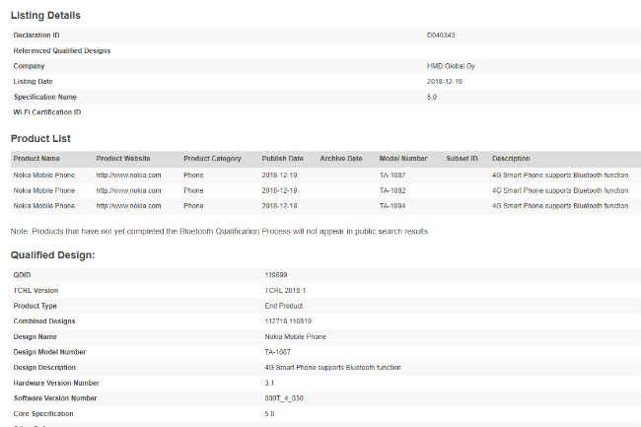Click the Declaration ID label

click(36, 36)
